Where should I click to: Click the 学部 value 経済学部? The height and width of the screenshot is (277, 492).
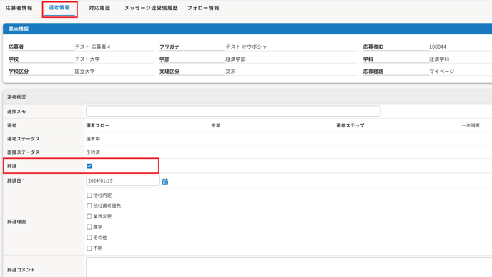pos(235,59)
